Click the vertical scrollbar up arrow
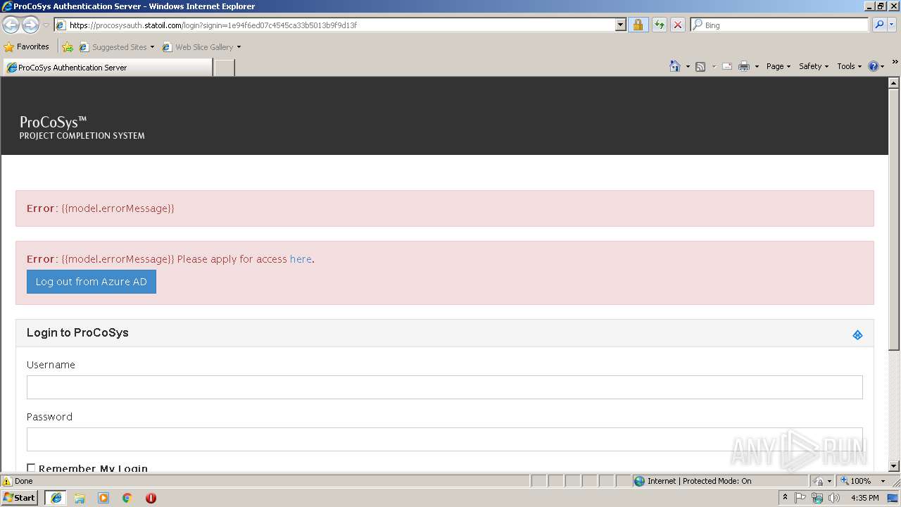The image size is (901, 507). [894, 83]
